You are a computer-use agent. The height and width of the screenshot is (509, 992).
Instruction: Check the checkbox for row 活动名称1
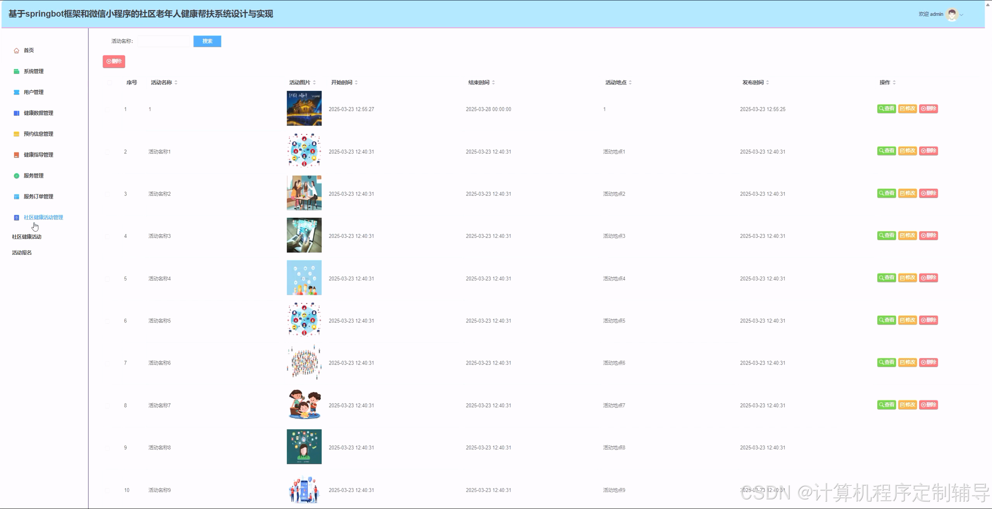tap(107, 152)
